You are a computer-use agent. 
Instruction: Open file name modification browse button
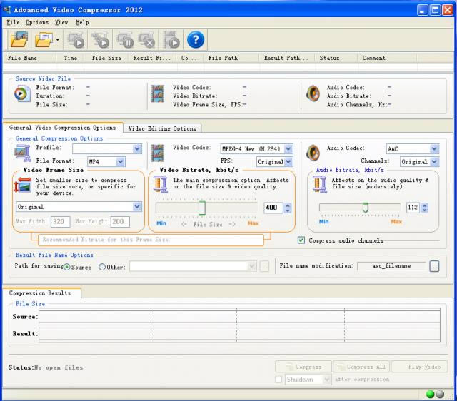pos(434,266)
